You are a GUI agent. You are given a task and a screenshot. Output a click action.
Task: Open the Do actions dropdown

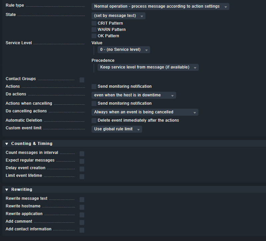[133, 95]
